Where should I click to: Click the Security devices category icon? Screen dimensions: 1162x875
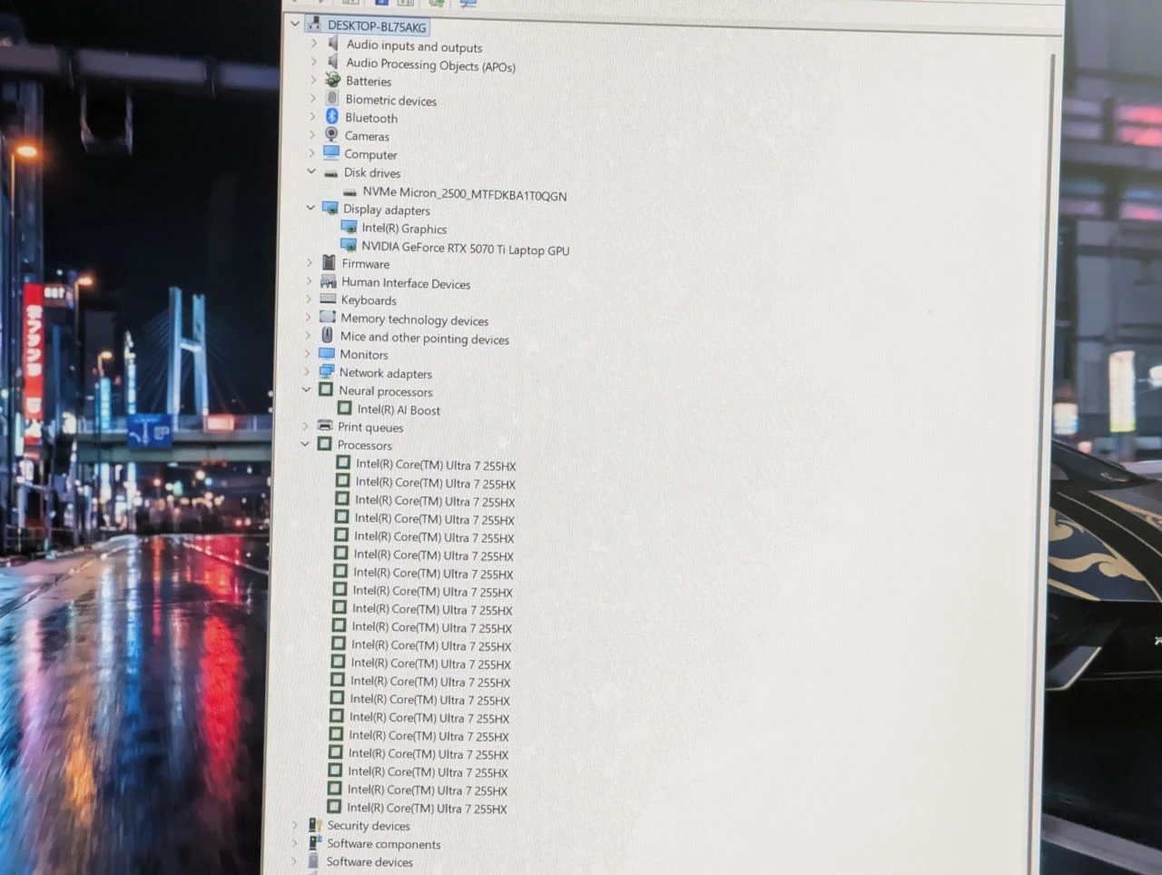[315, 824]
